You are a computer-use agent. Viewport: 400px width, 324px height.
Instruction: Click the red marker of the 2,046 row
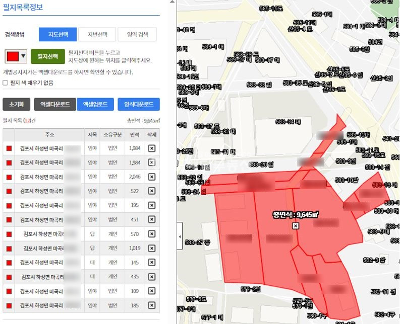click(9, 177)
